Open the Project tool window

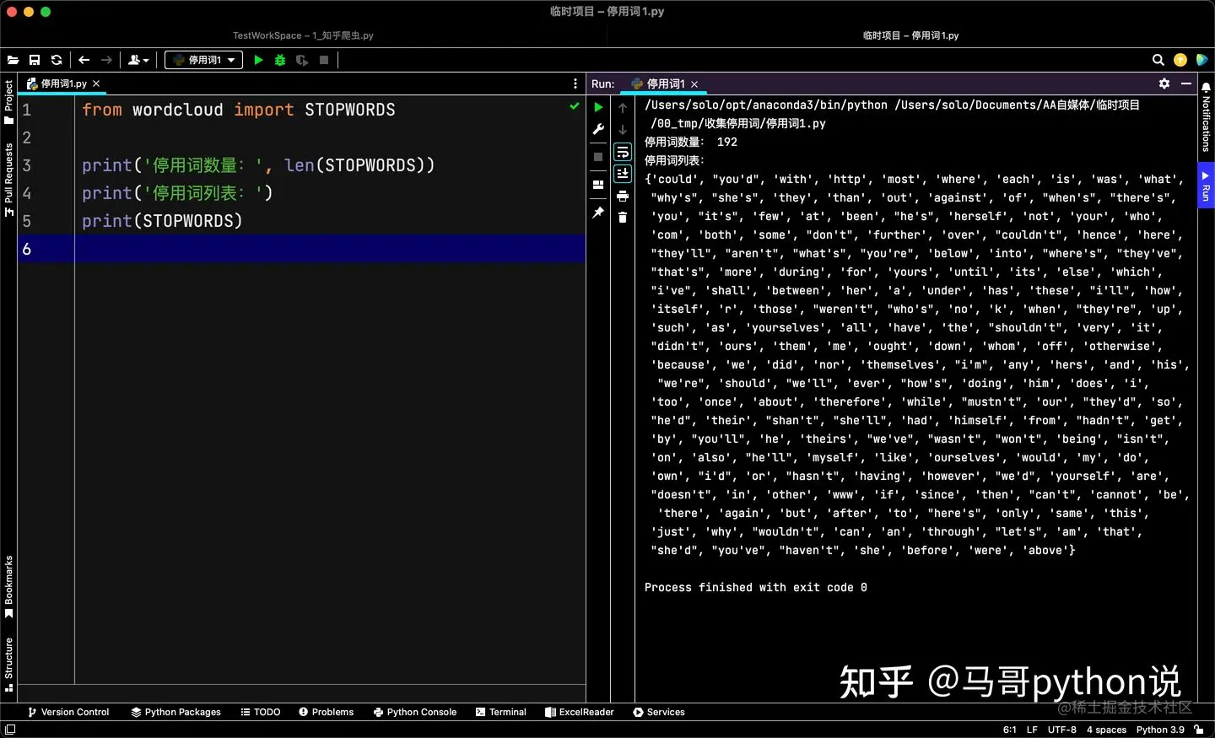[x=8, y=102]
